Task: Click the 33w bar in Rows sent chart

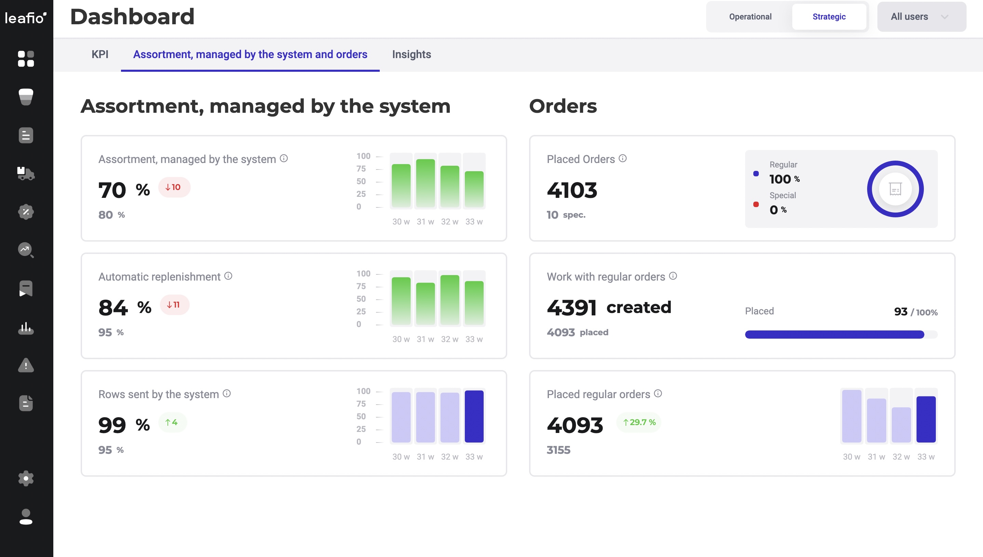Action: (474, 416)
